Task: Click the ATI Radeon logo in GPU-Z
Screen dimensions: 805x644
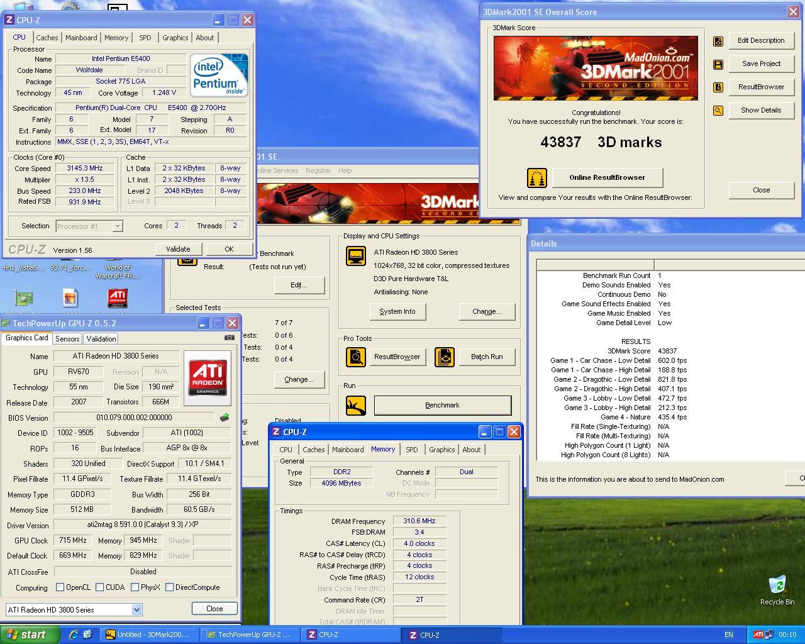Action: [208, 378]
